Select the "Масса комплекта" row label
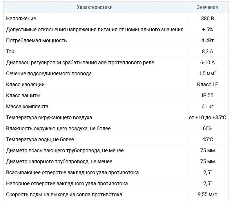 coord(27,106)
